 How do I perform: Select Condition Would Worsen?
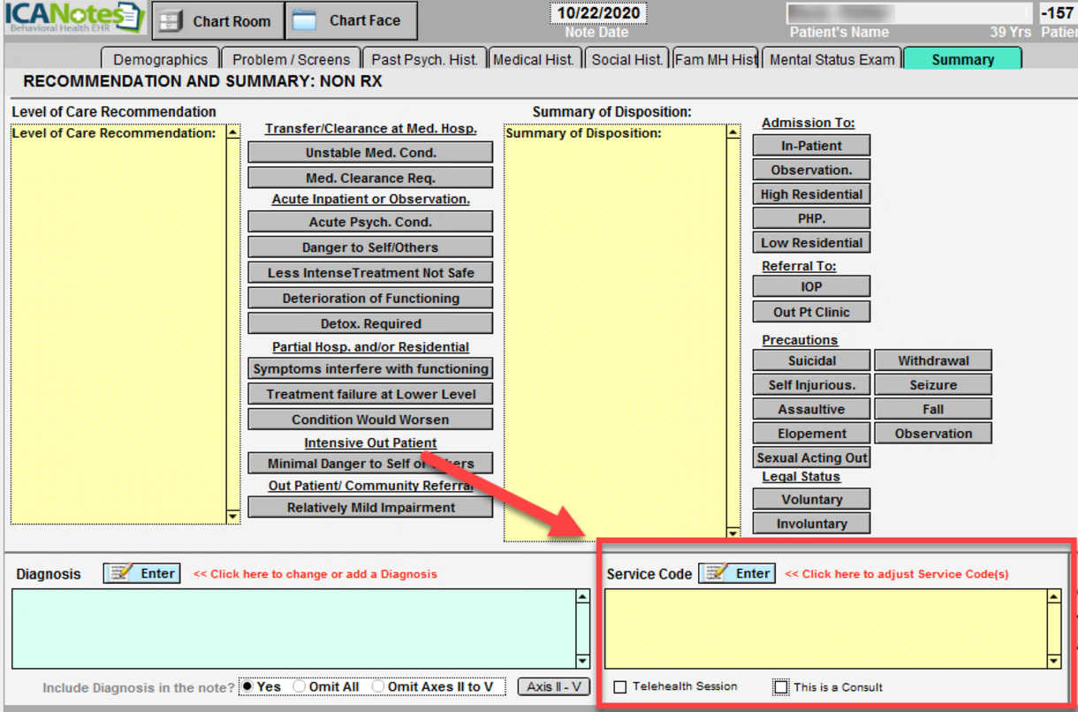click(x=370, y=420)
